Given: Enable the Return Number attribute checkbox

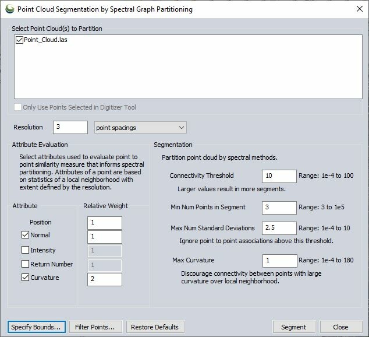Looking at the screenshot, I should (25, 264).
